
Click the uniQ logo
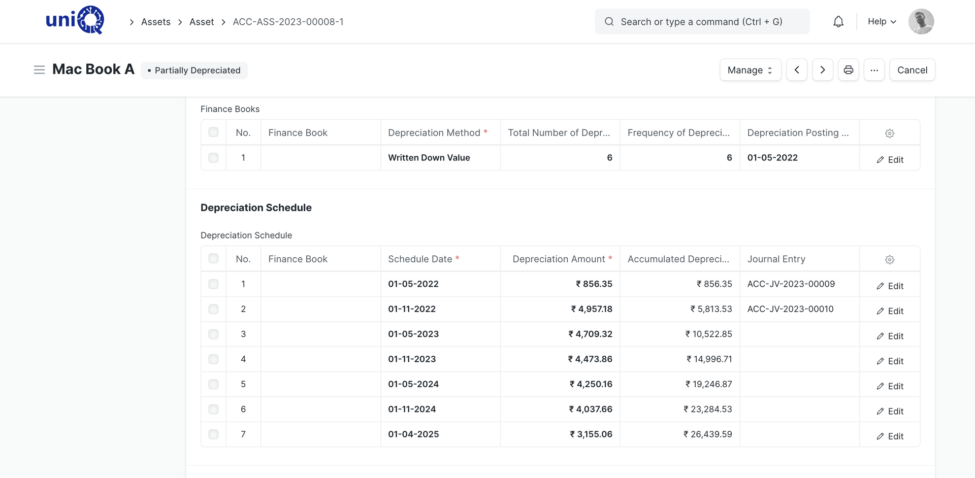point(75,20)
